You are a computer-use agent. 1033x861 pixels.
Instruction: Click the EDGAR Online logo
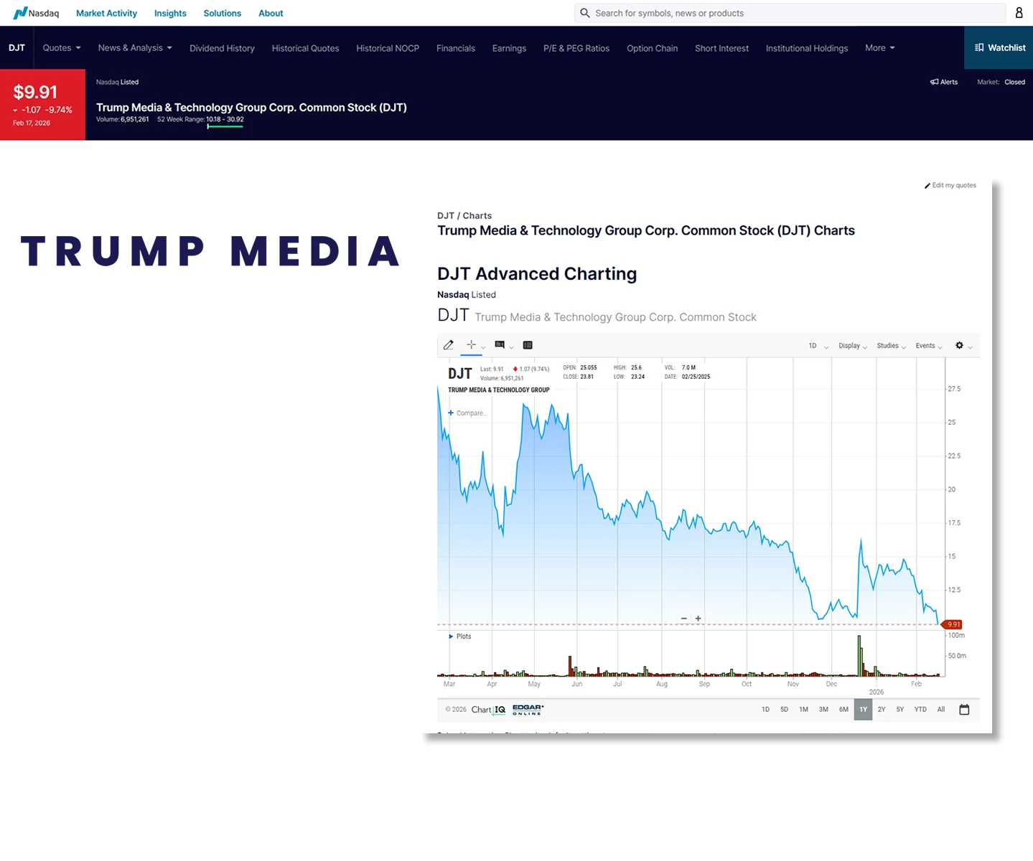click(528, 710)
